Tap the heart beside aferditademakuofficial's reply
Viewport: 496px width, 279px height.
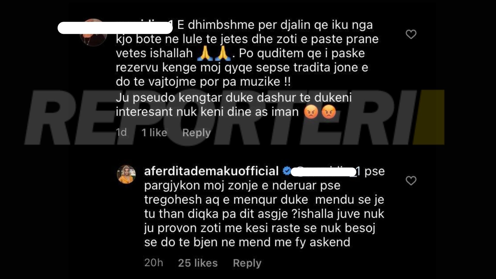click(411, 181)
